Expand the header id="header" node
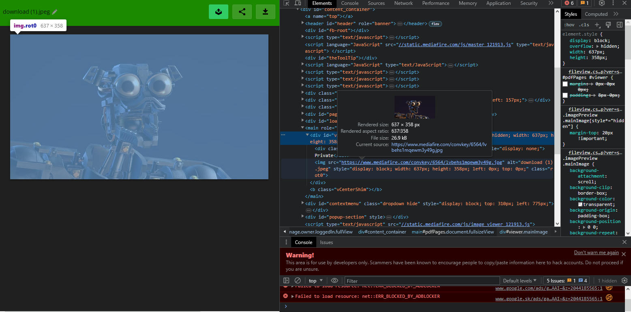631x312 pixels. (303, 23)
